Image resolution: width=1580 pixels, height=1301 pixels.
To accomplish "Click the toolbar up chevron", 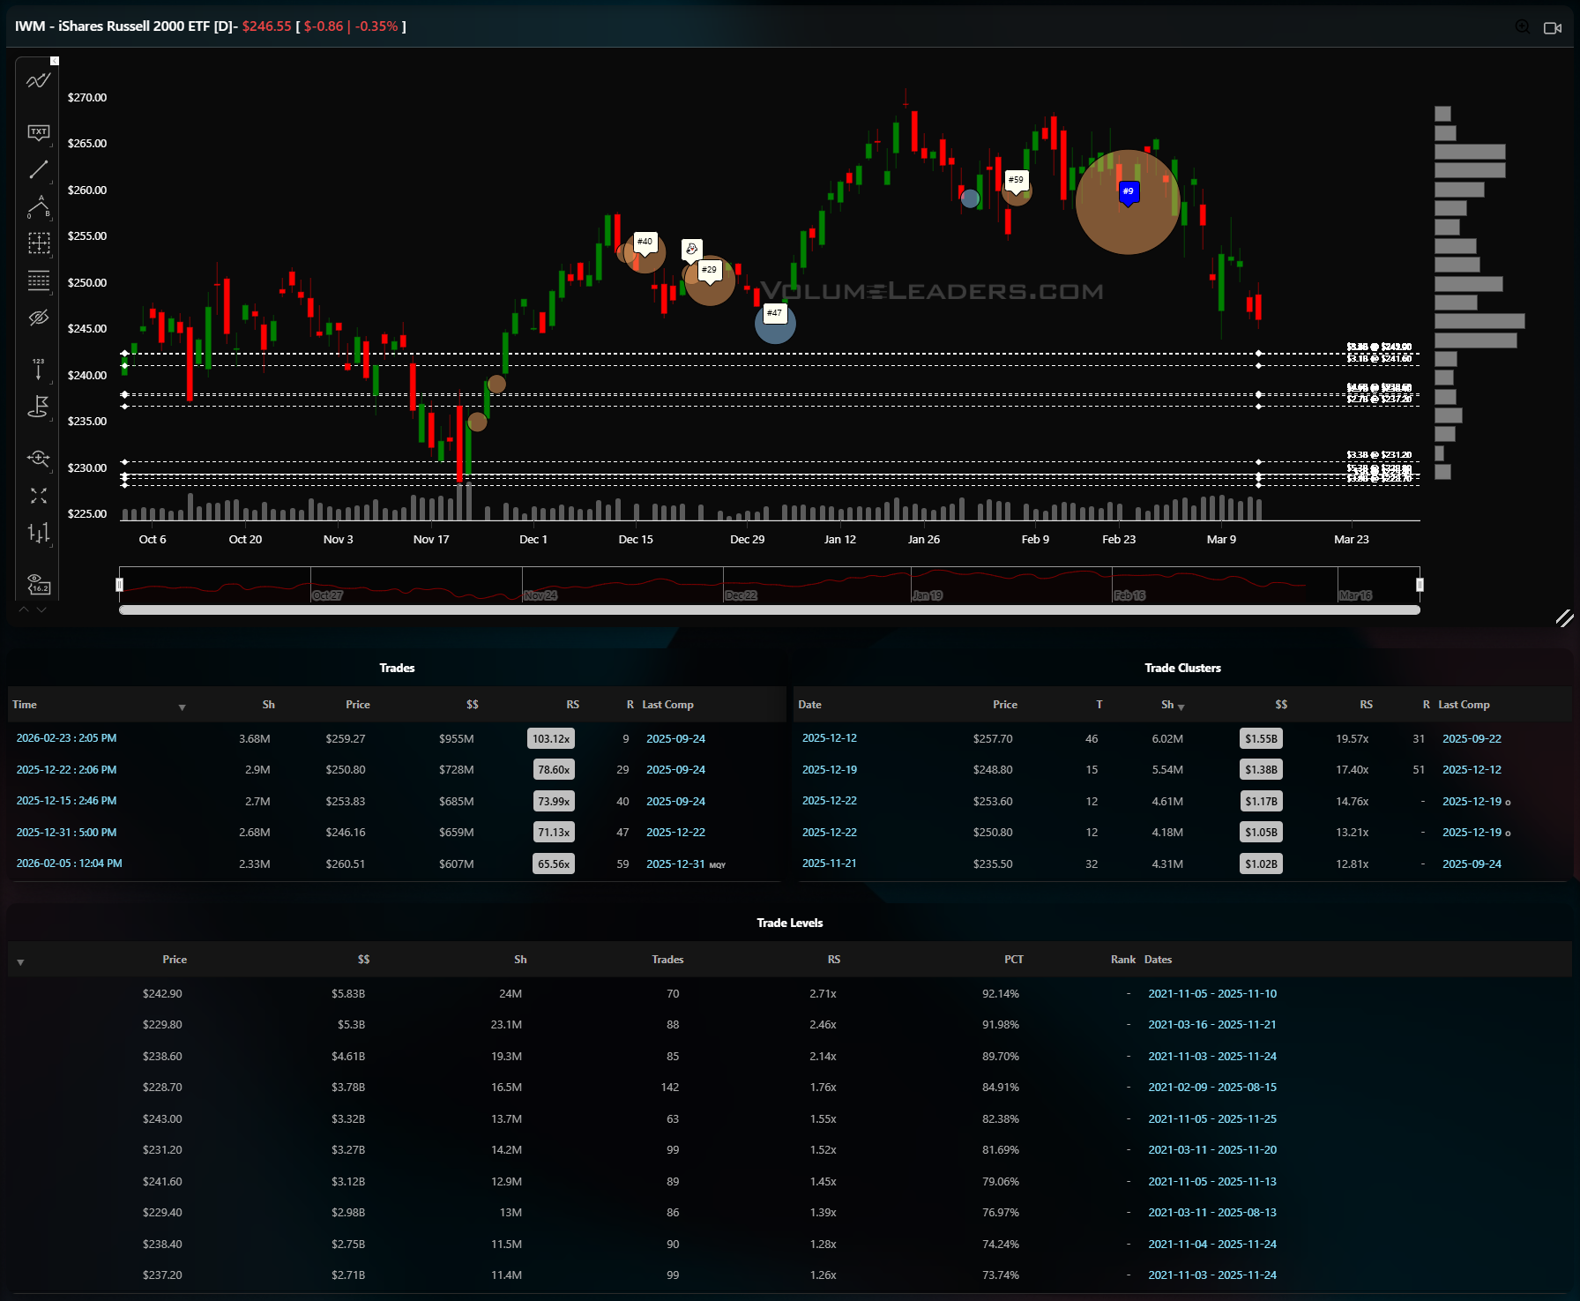I will tap(24, 609).
